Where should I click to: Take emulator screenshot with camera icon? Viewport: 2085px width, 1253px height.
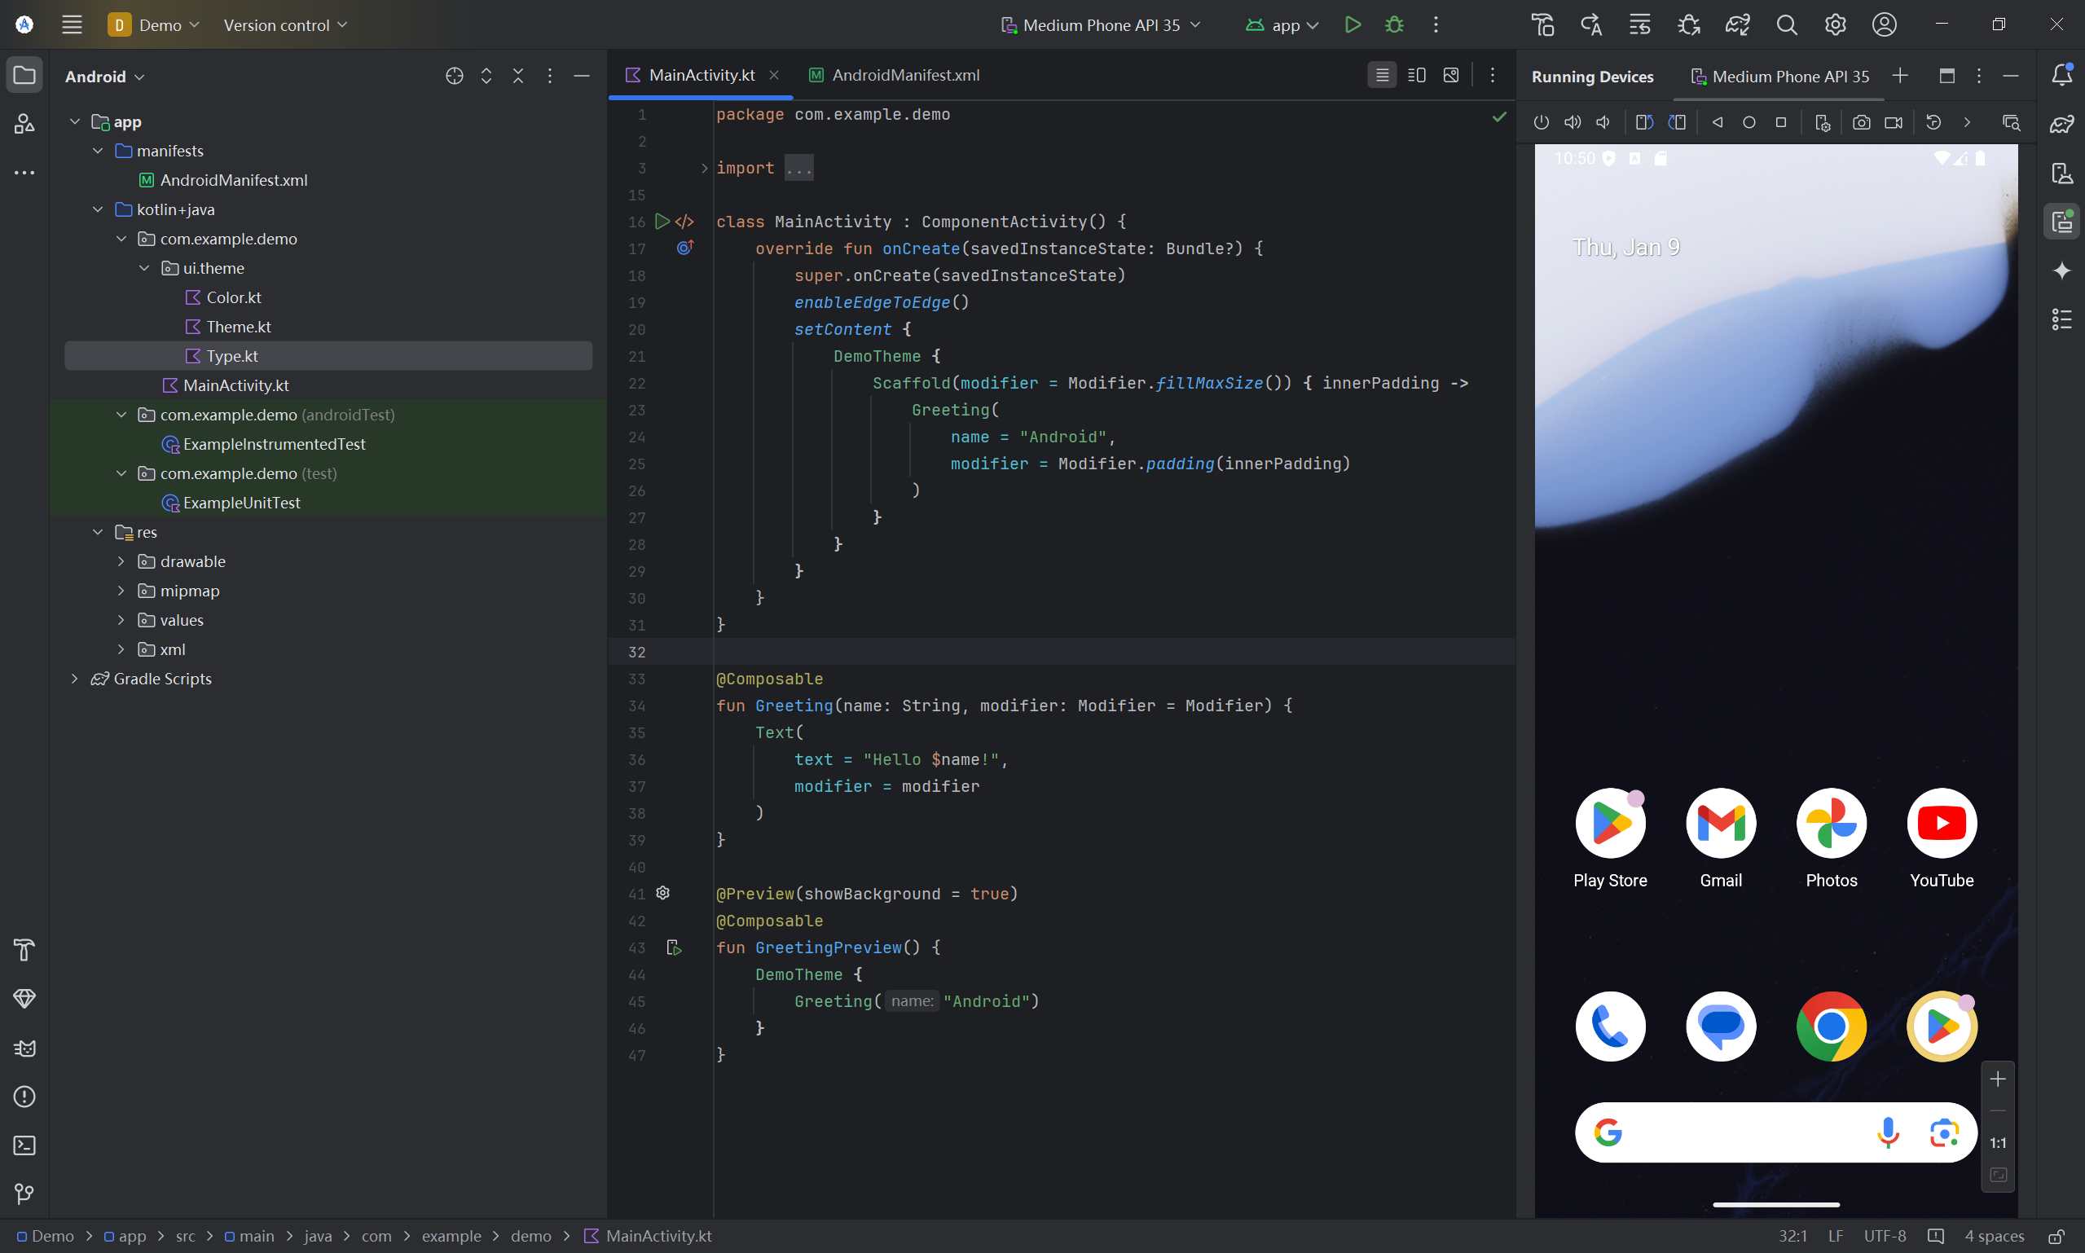(1860, 122)
